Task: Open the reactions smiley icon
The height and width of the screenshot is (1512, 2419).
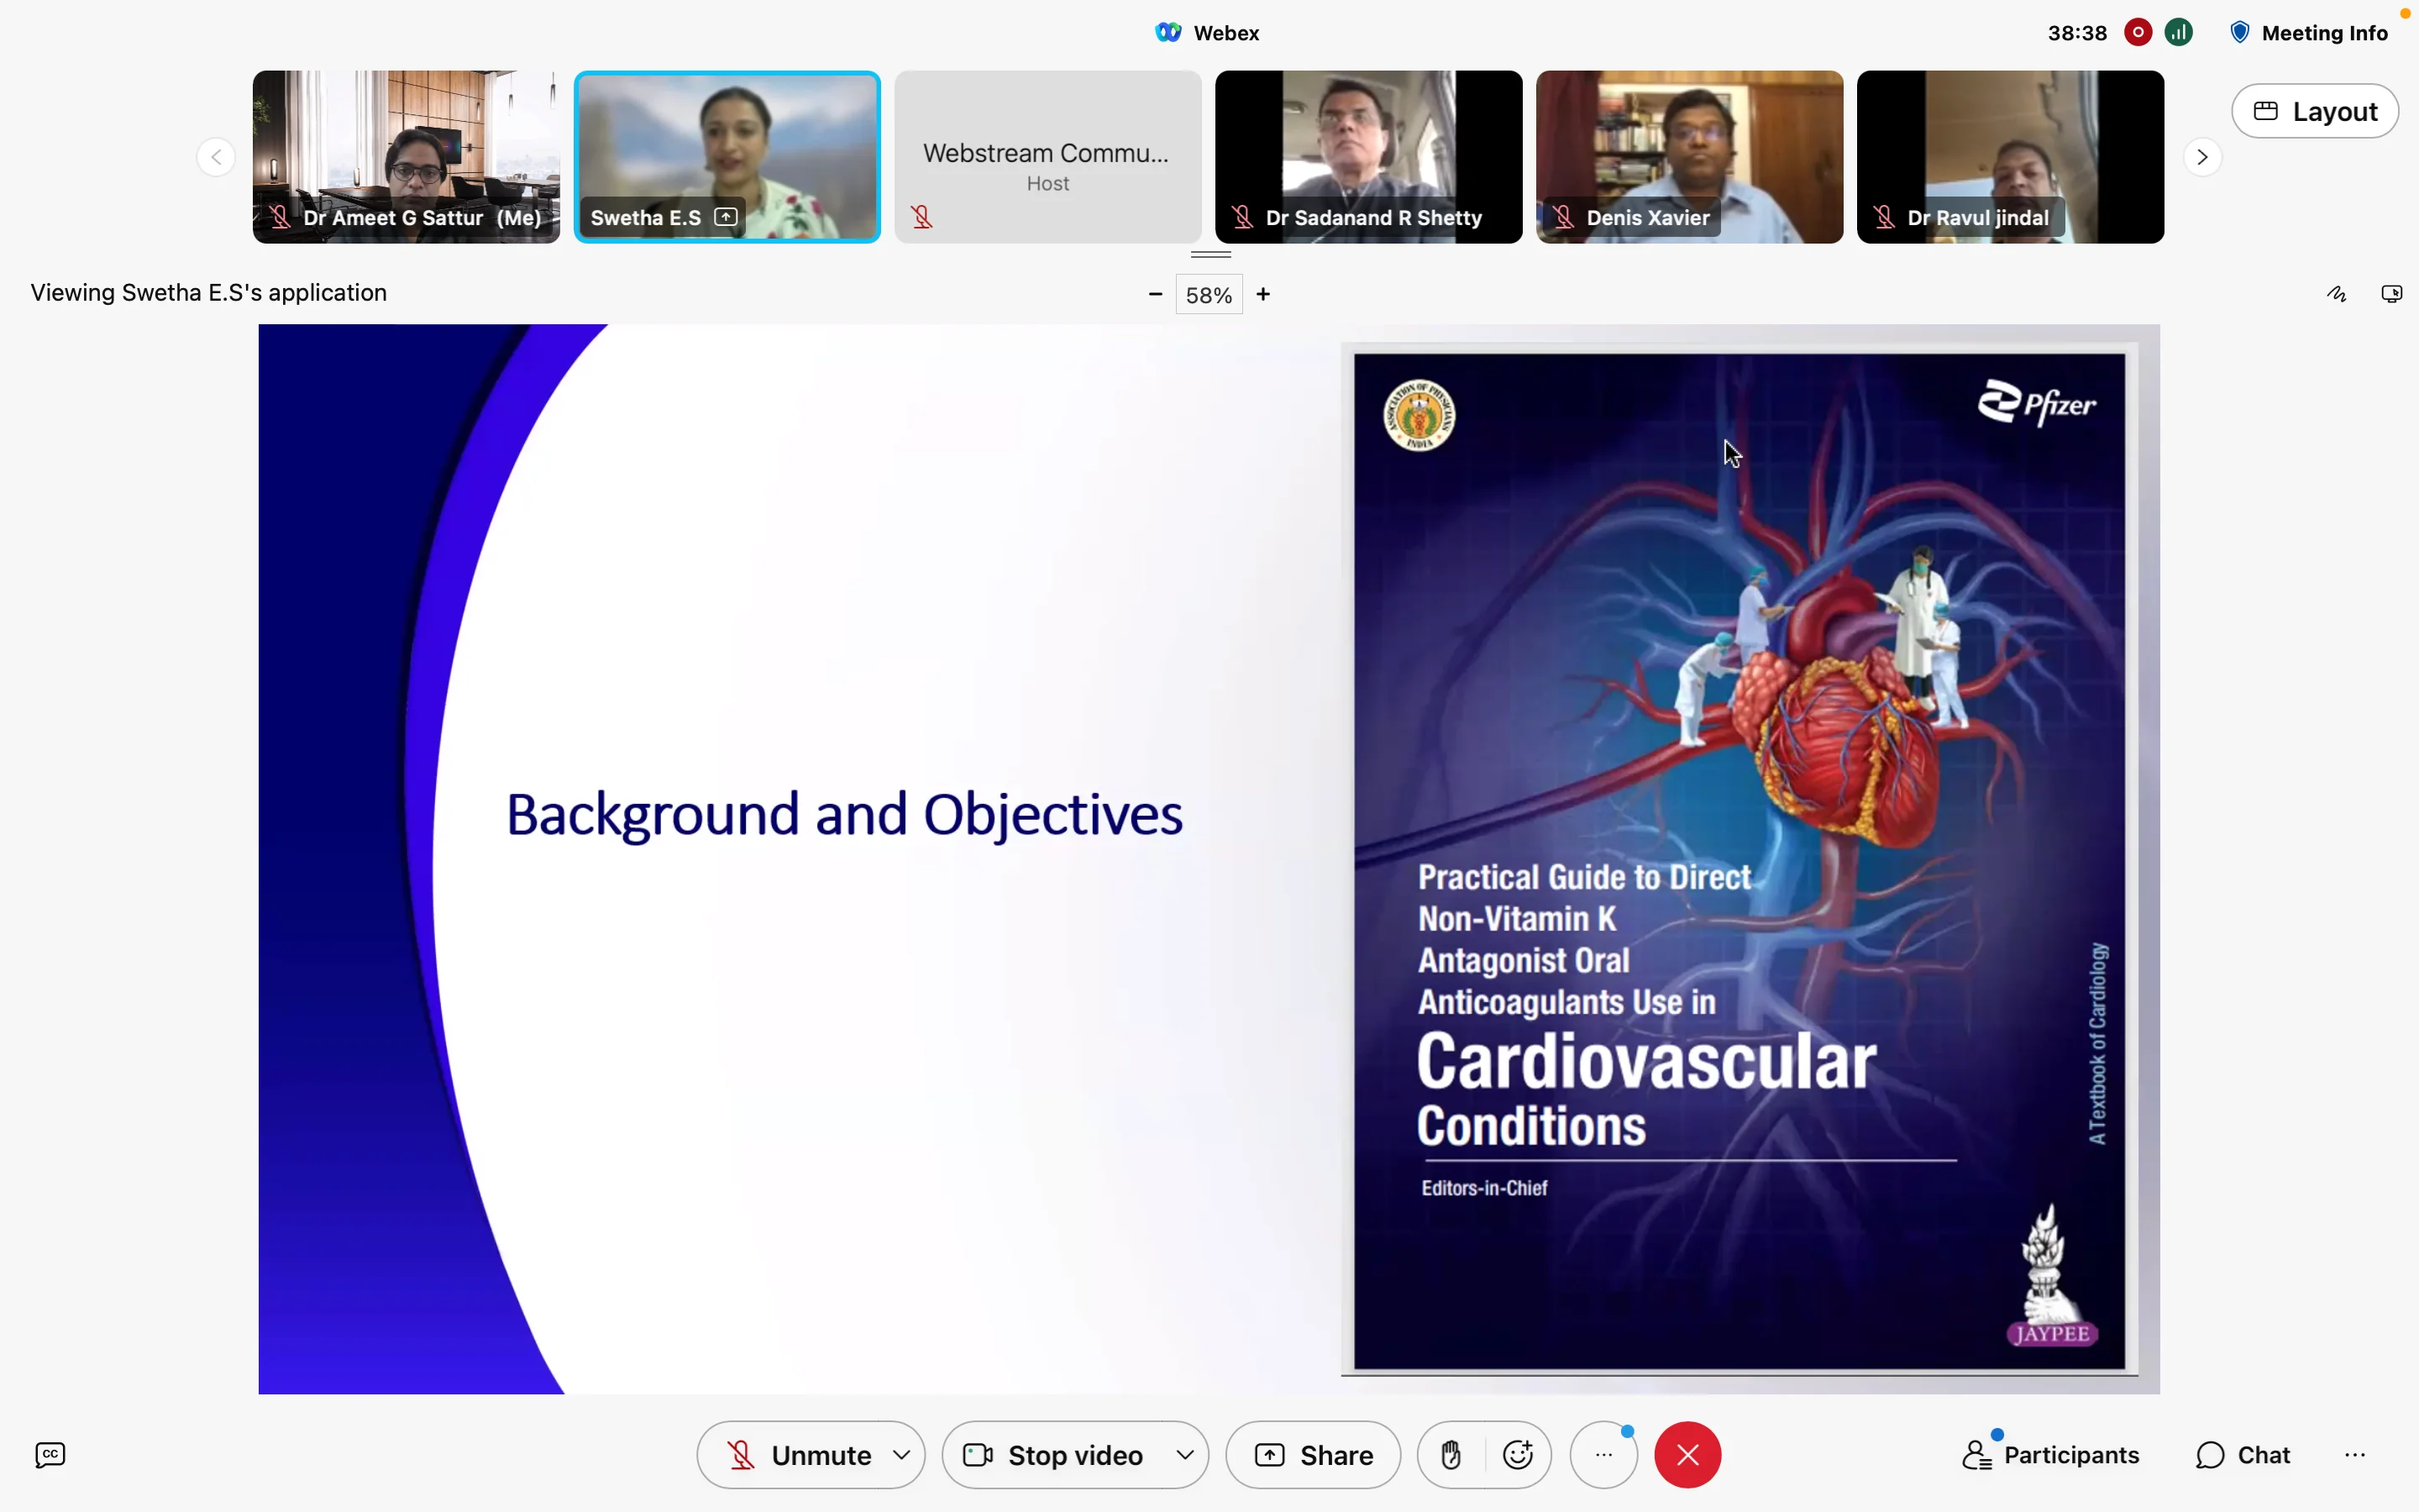Action: click(x=1518, y=1455)
